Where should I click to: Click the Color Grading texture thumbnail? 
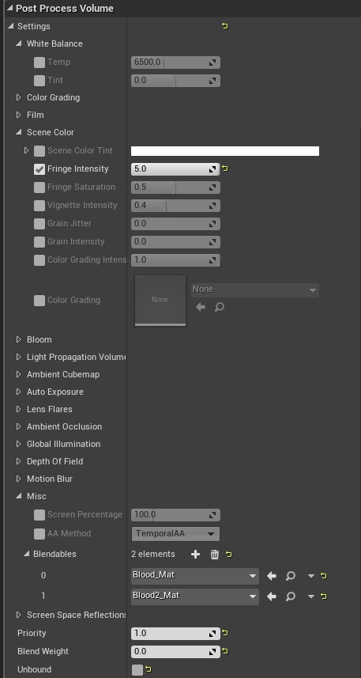(160, 300)
